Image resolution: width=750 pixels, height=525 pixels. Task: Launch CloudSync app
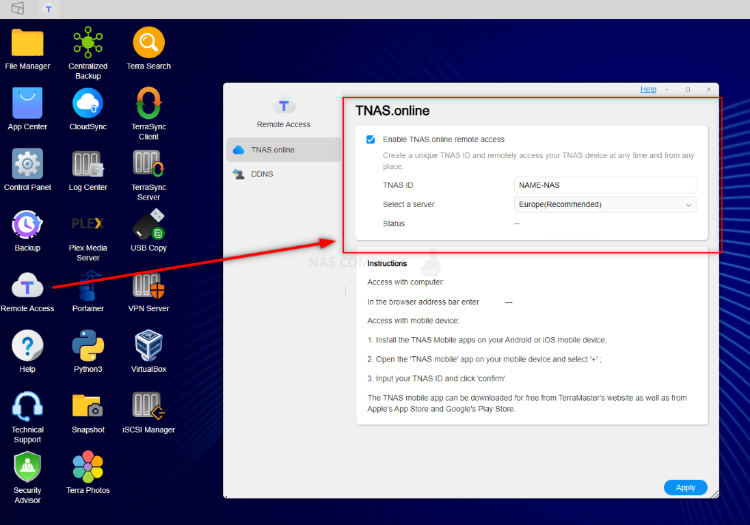(88, 103)
